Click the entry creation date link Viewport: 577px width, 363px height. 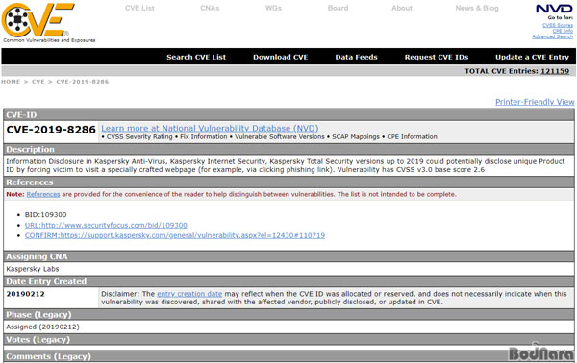pos(189,294)
